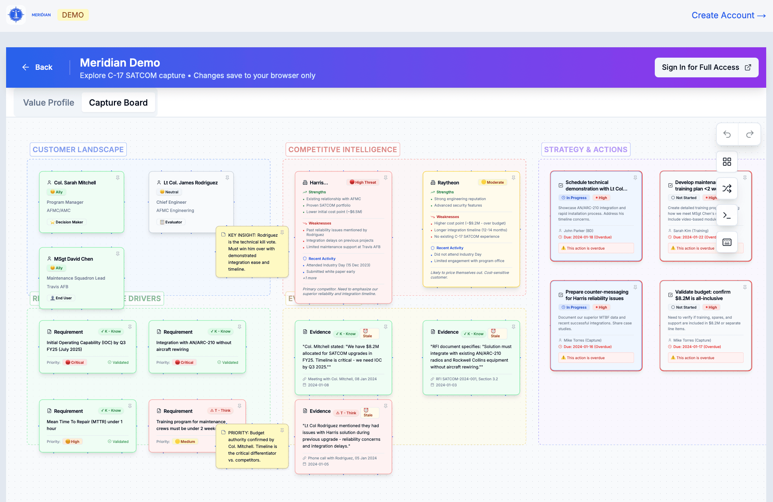Viewport: 773px width, 502px height.
Task: Open In Progress status on Schedule demonstration
Action: coord(574,198)
